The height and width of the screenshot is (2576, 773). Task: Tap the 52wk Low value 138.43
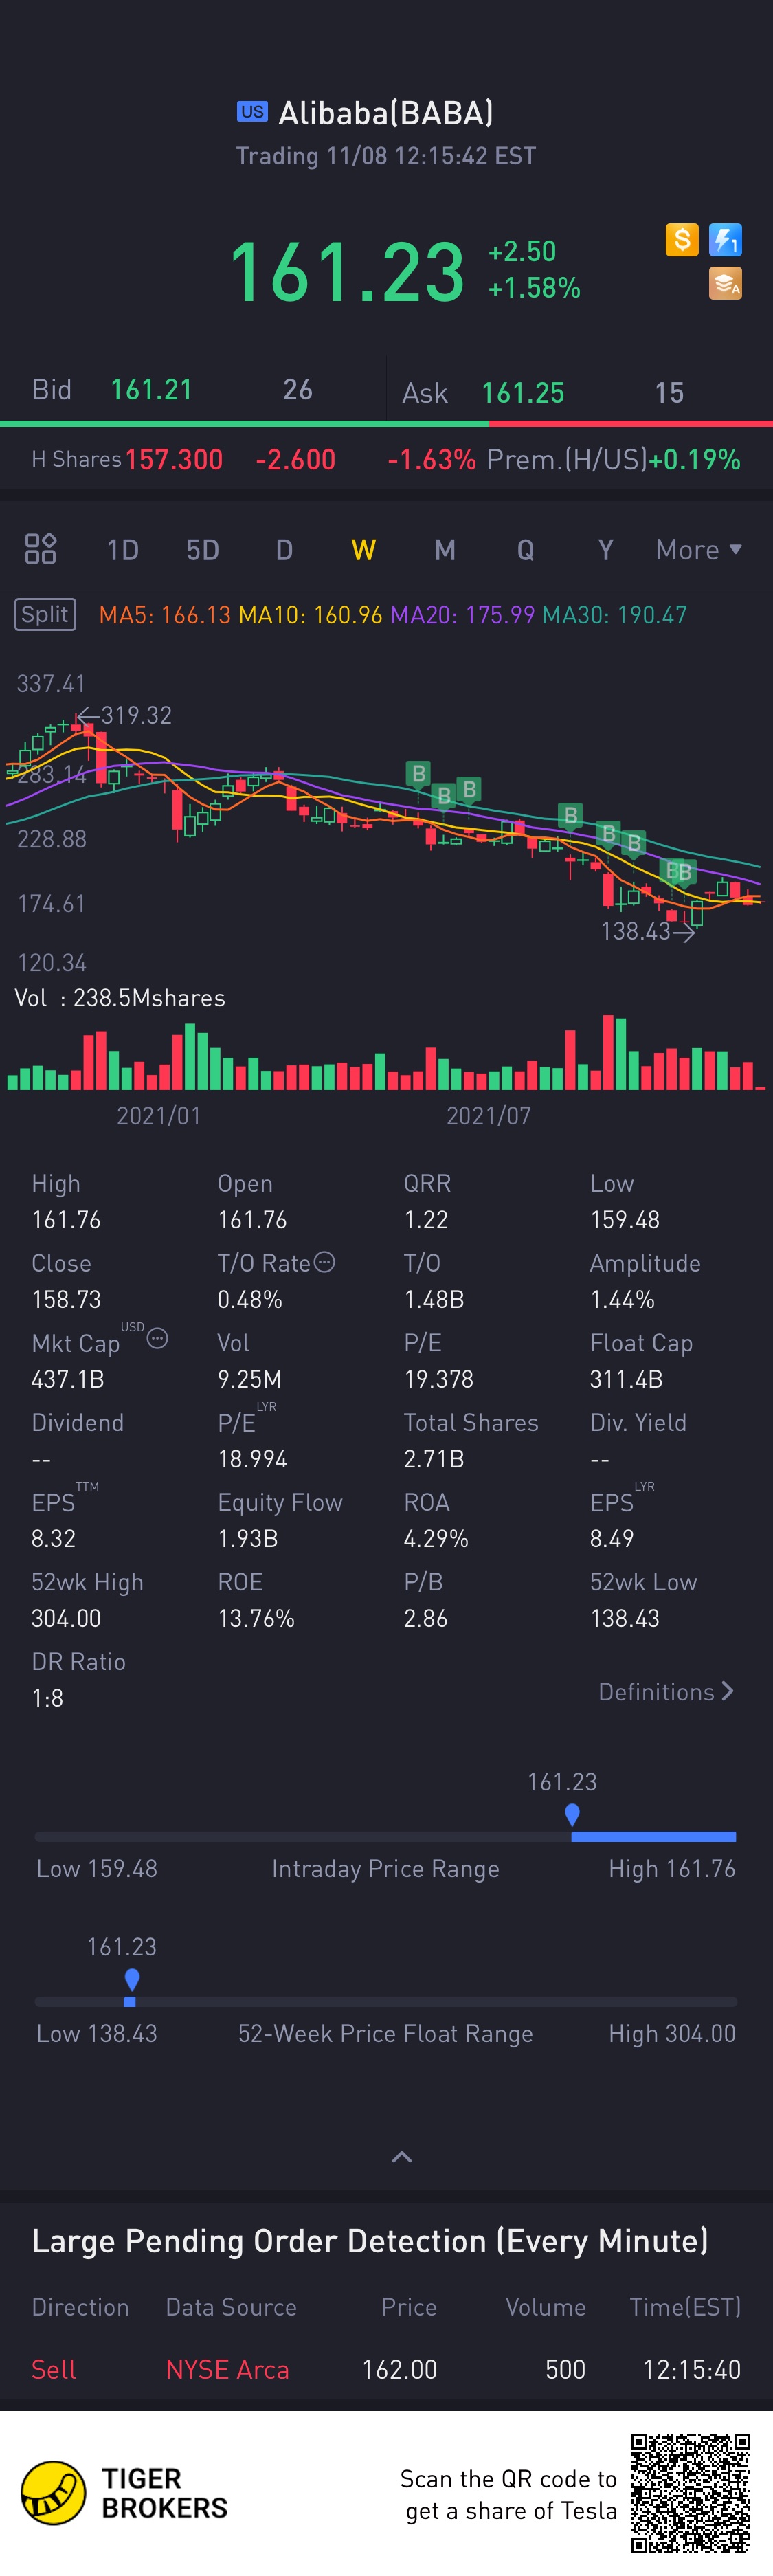tap(625, 1618)
